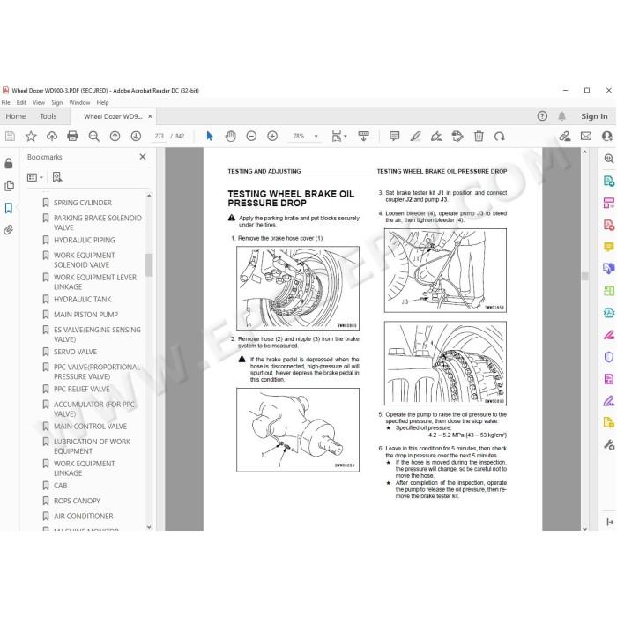Select the Highlight text pen tool
Screen dimensions: 617x617
click(x=415, y=136)
